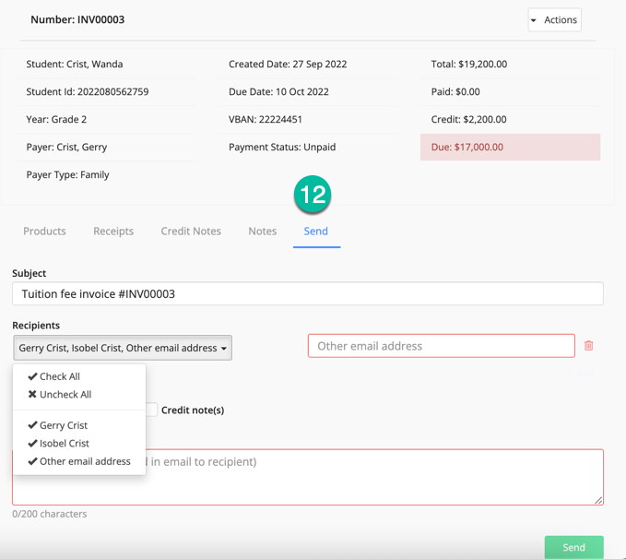Select the Send tab
626x559 pixels.
(x=315, y=232)
